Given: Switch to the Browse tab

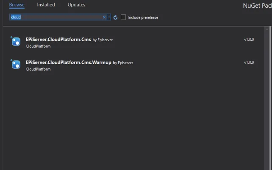Looking at the screenshot, I should tap(17, 5).
